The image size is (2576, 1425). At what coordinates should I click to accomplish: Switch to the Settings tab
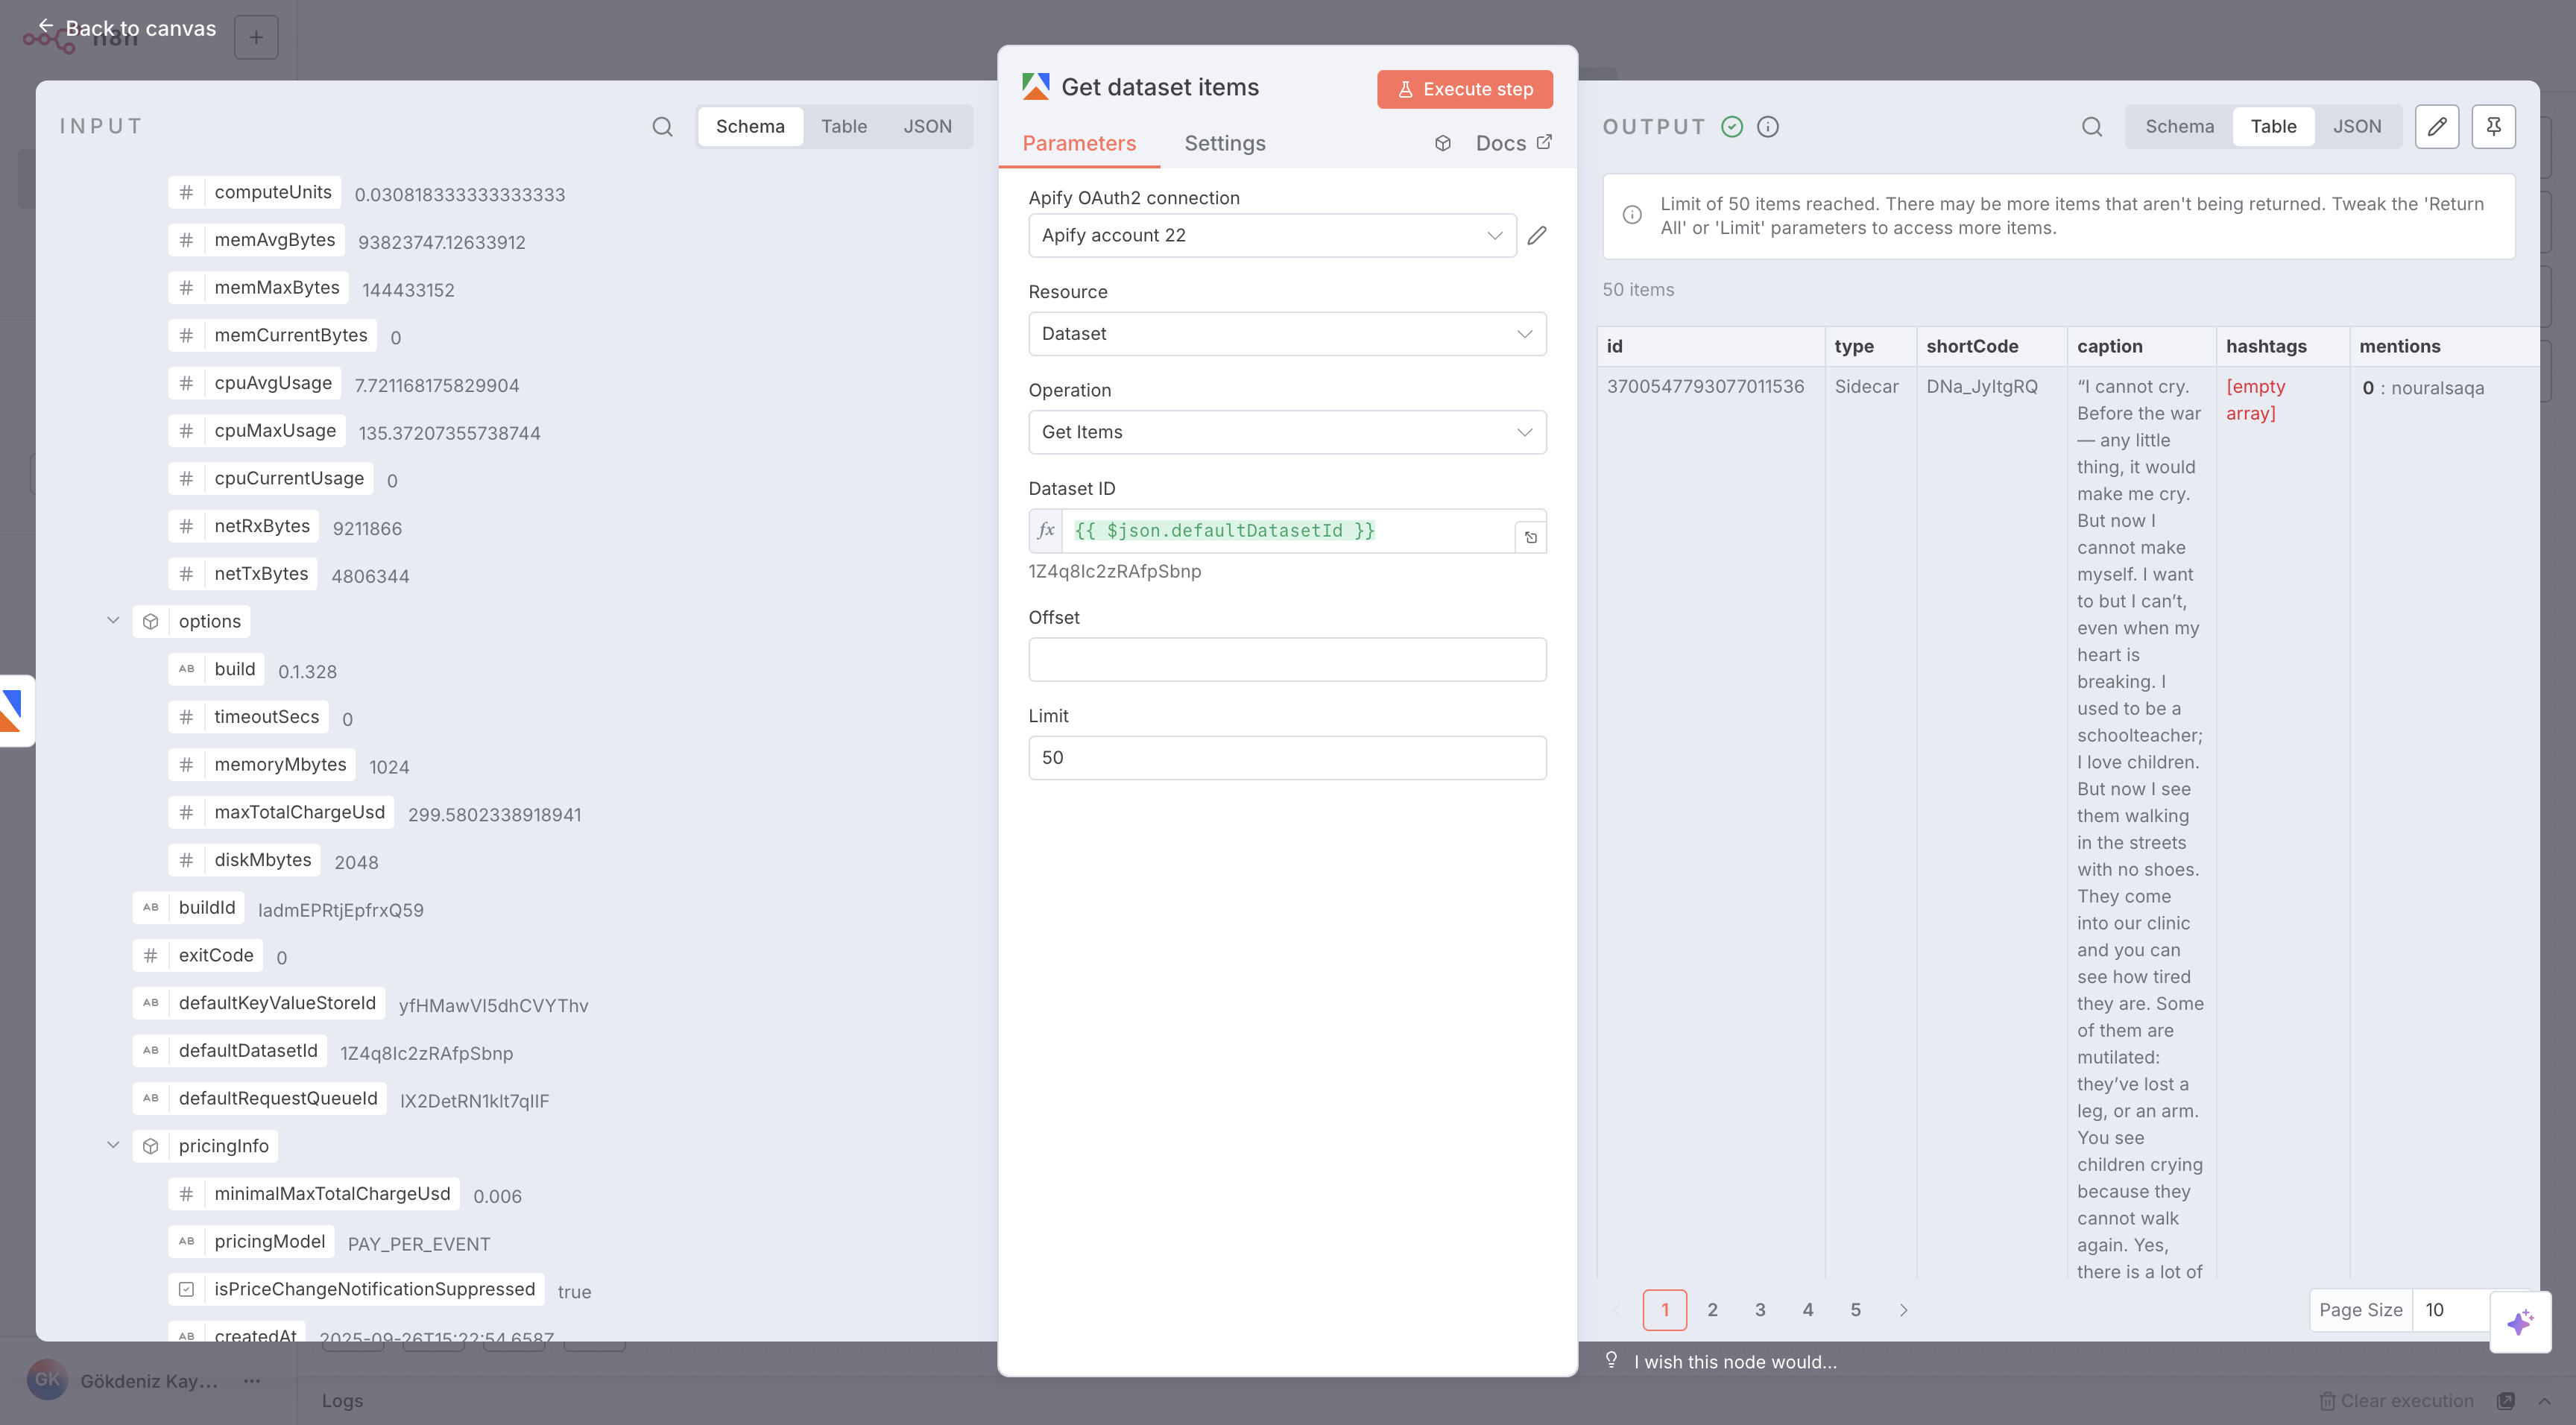tap(1224, 143)
